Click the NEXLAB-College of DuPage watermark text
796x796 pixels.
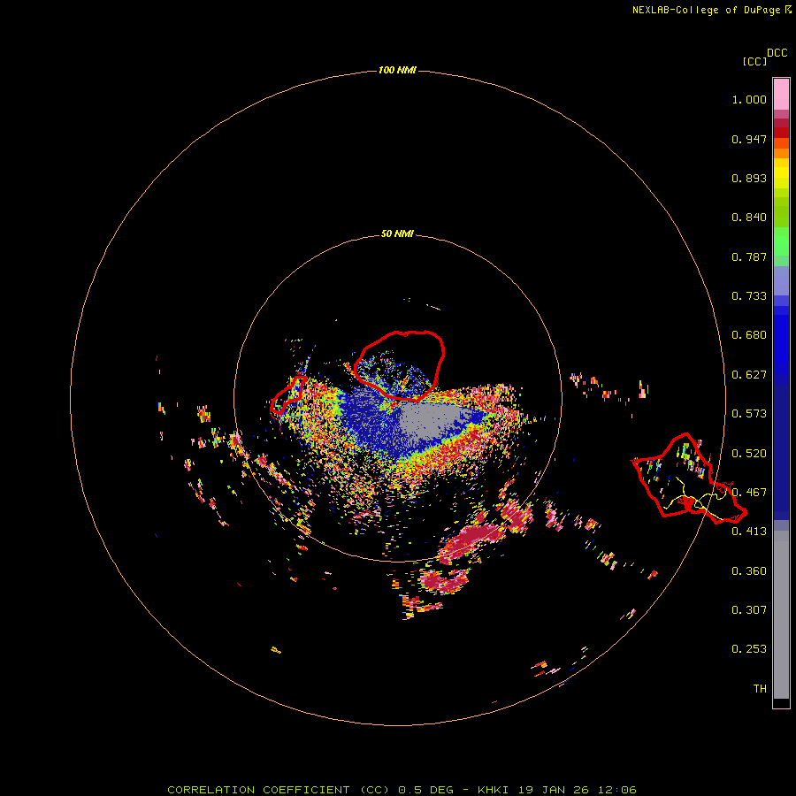click(711, 10)
